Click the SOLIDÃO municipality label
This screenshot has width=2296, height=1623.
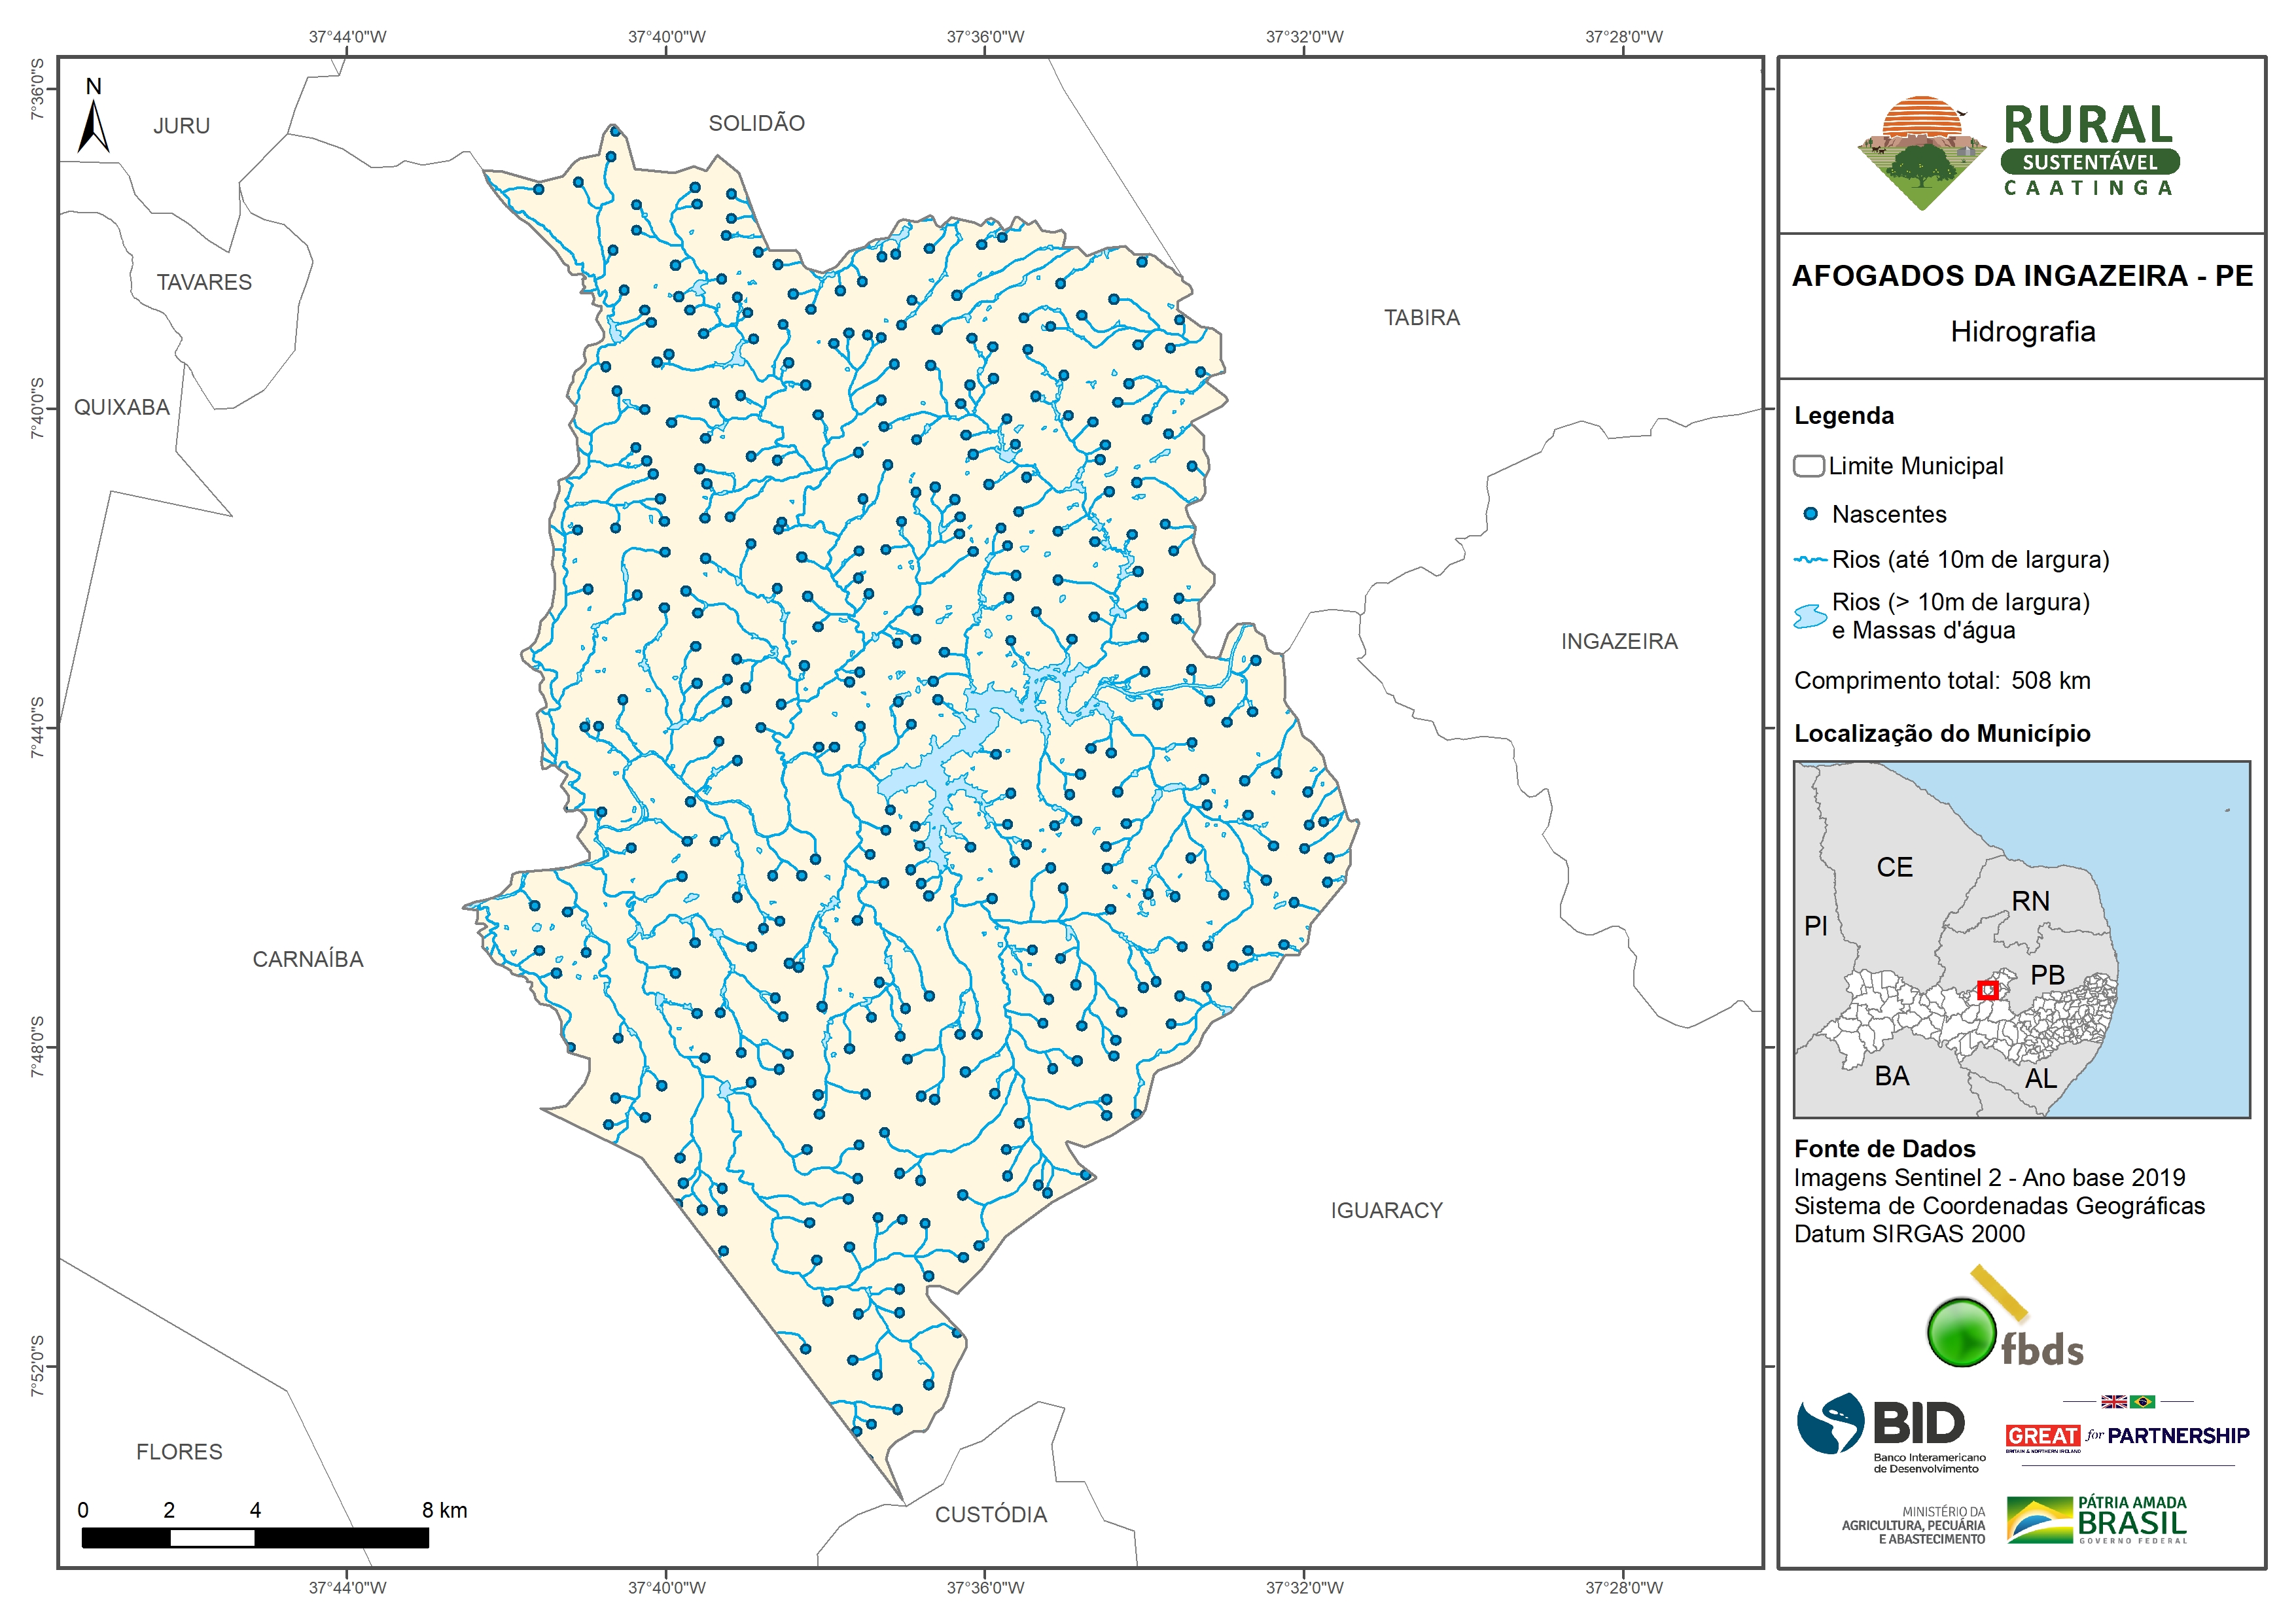point(756,124)
